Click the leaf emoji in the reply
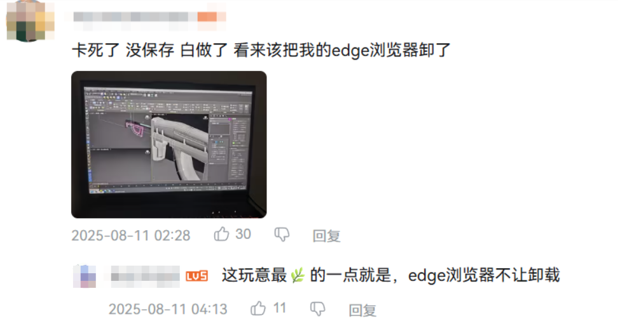Viewport: 618px width, 336px height. coord(298,276)
